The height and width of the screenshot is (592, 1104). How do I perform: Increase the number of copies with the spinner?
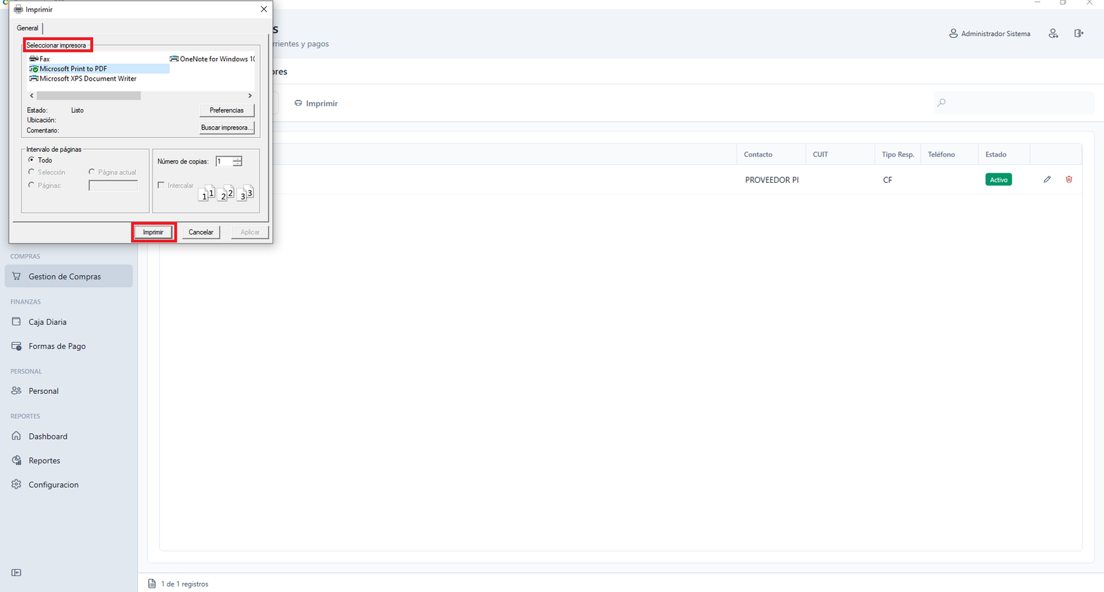pos(237,159)
